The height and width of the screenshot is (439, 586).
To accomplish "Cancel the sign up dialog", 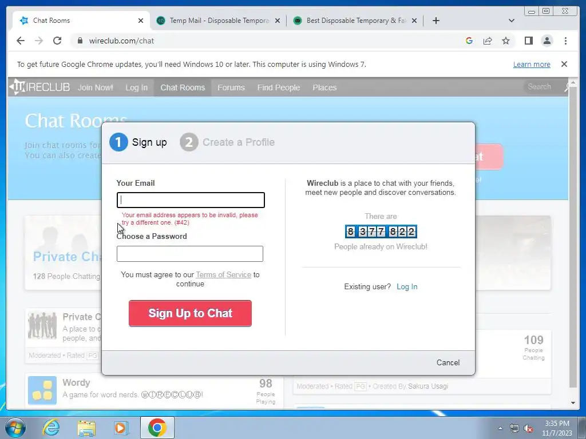I will [x=448, y=362].
